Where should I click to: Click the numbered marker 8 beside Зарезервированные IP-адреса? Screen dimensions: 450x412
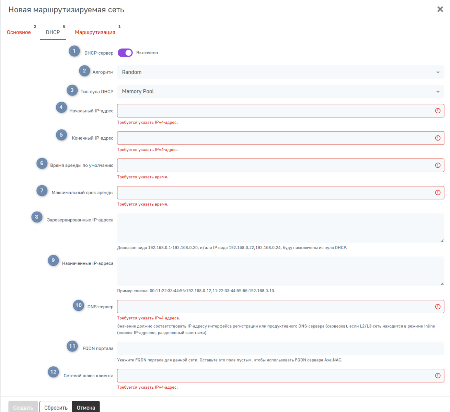tap(37, 217)
